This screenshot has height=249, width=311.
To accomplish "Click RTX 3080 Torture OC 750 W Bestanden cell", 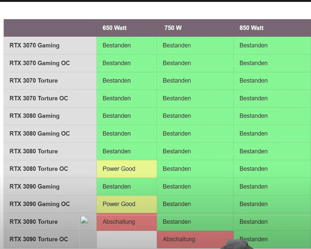I will coord(195,169).
